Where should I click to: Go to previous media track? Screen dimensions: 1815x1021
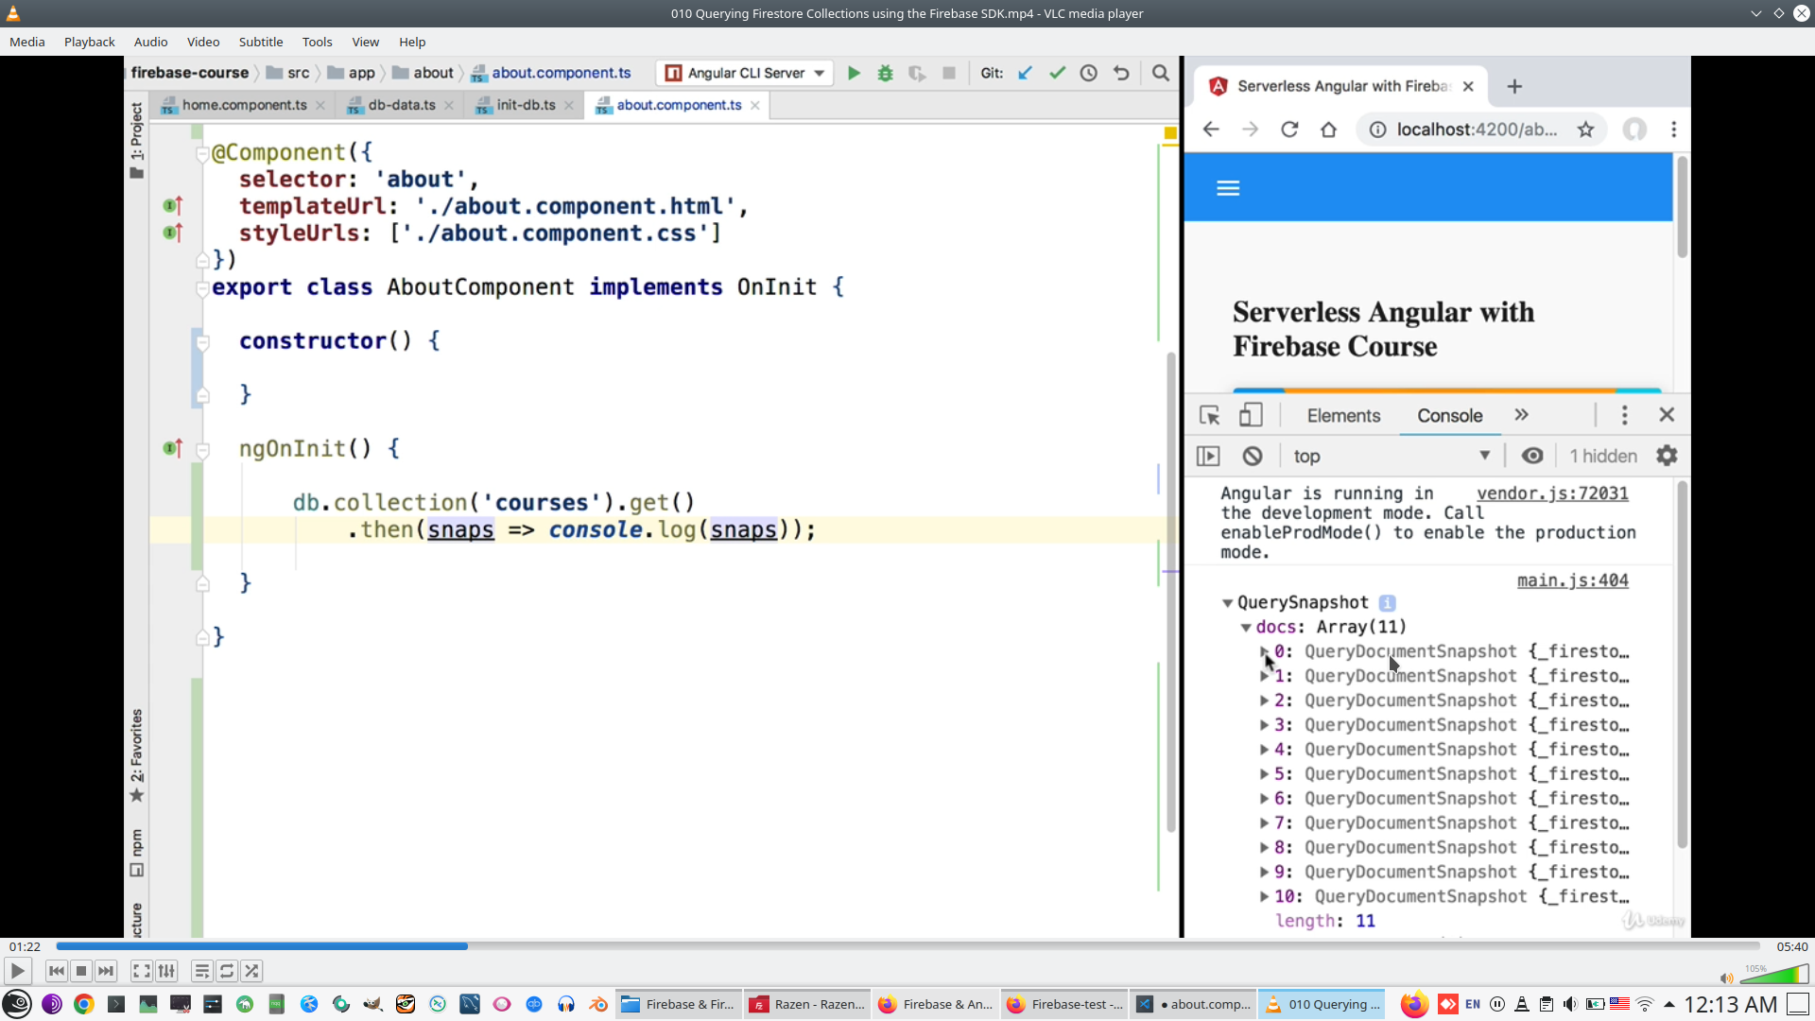(57, 971)
